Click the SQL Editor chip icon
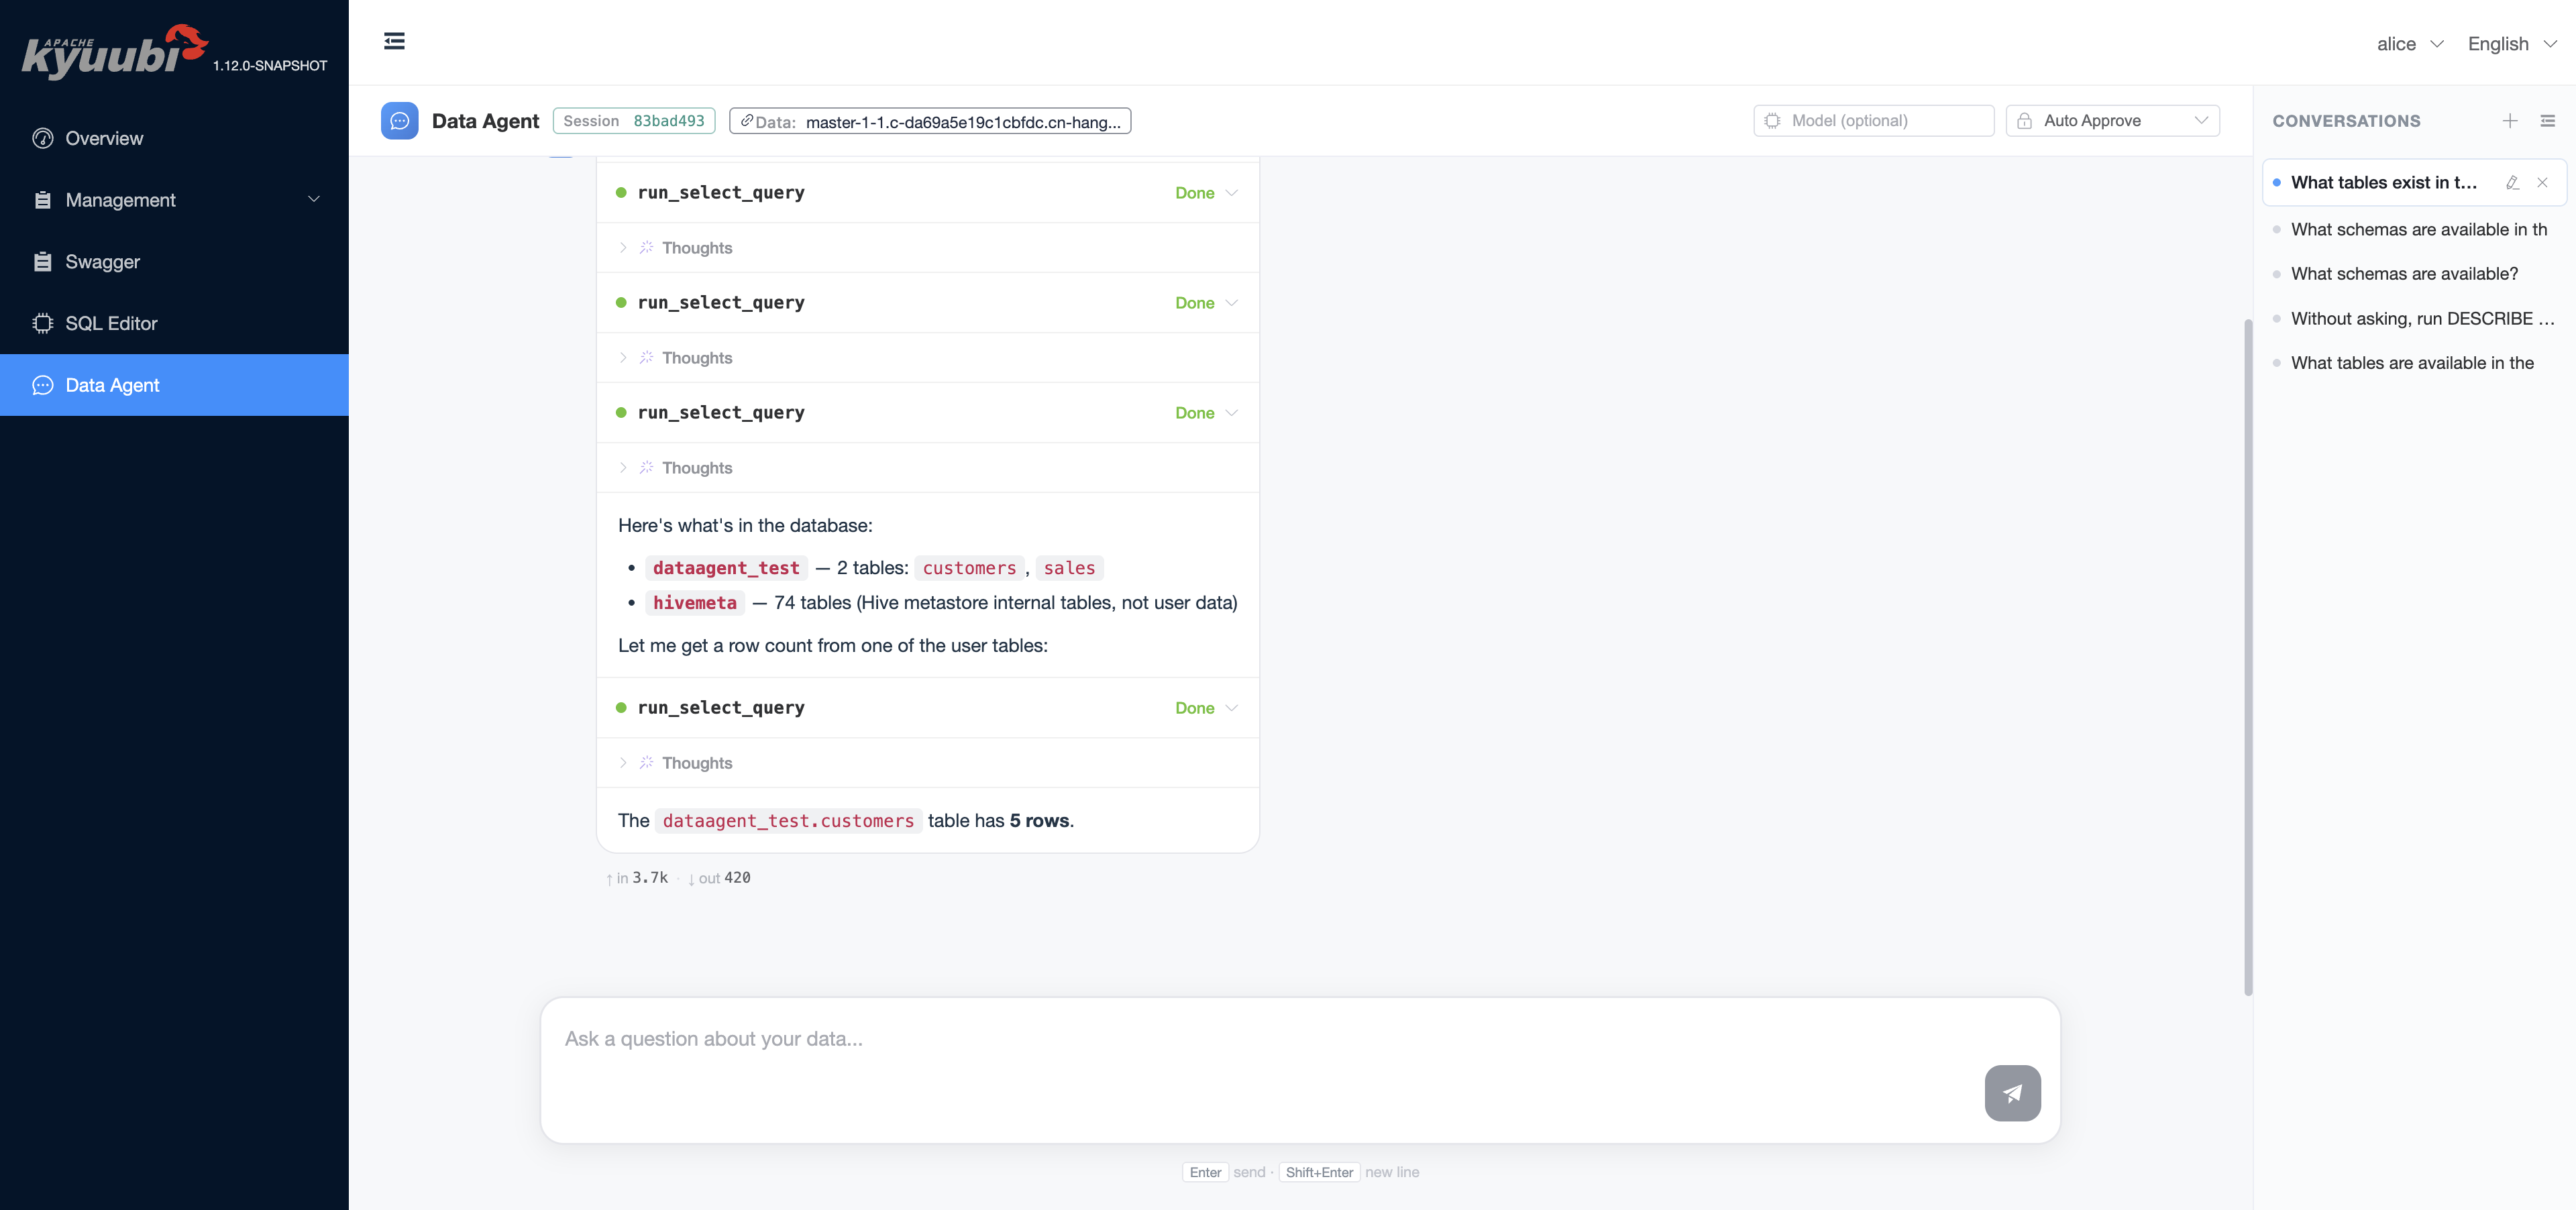Image resolution: width=2576 pixels, height=1210 pixels. 42,323
